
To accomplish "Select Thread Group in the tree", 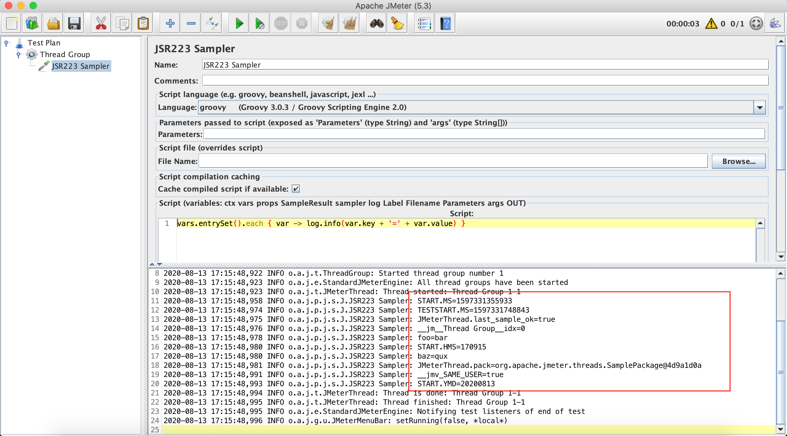I will tap(65, 55).
